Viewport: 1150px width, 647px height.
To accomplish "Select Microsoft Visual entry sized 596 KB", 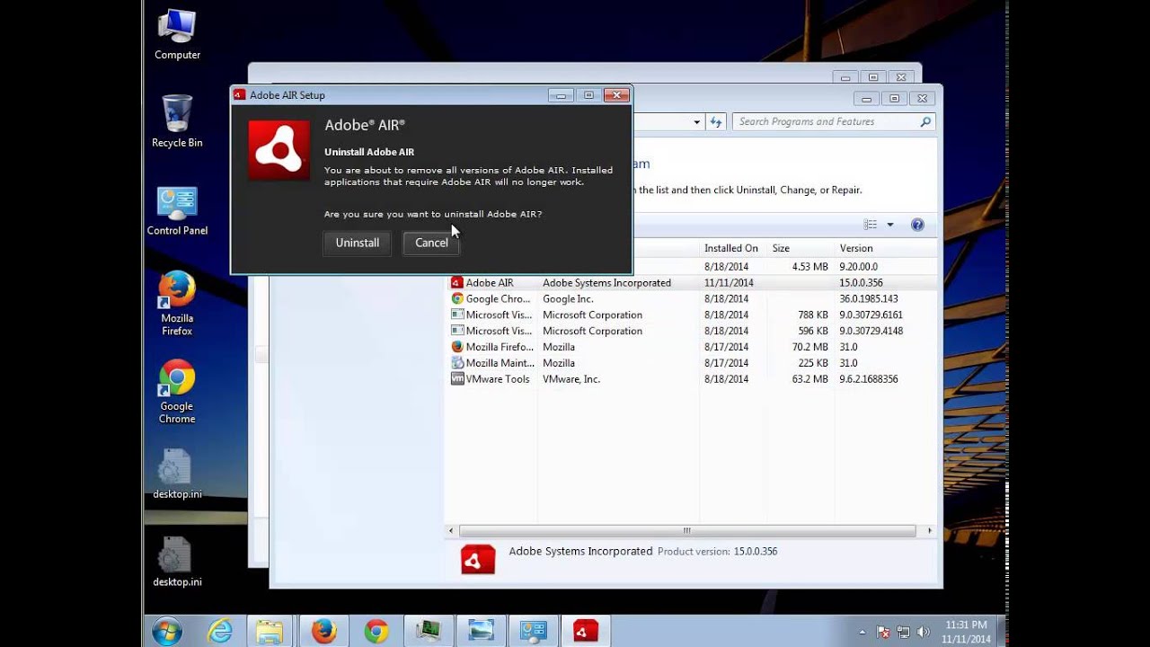I will click(x=691, y=332).
